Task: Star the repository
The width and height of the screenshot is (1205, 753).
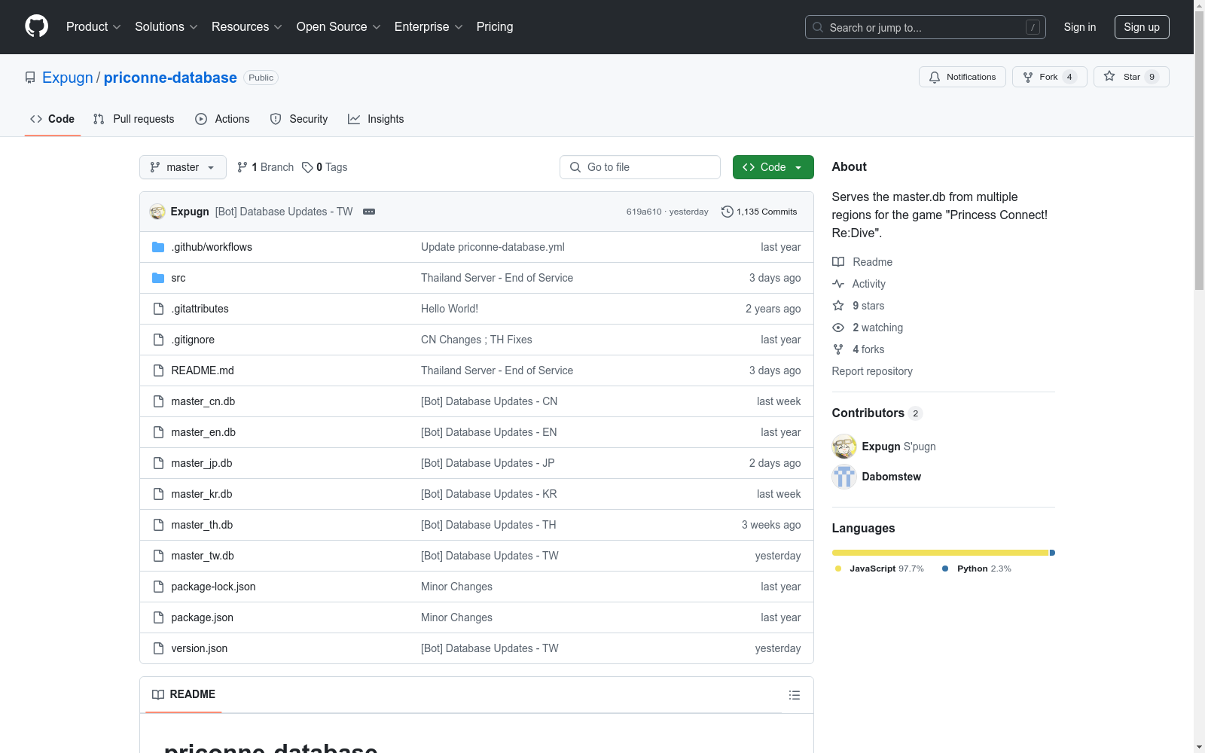Action: click(1131, 77)
